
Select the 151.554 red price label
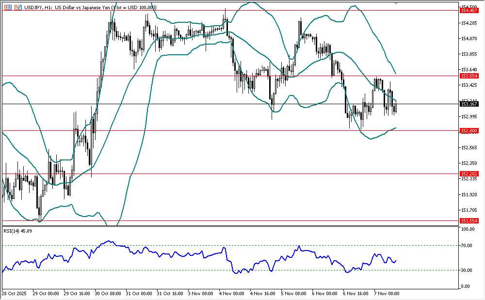coord(470,221)
